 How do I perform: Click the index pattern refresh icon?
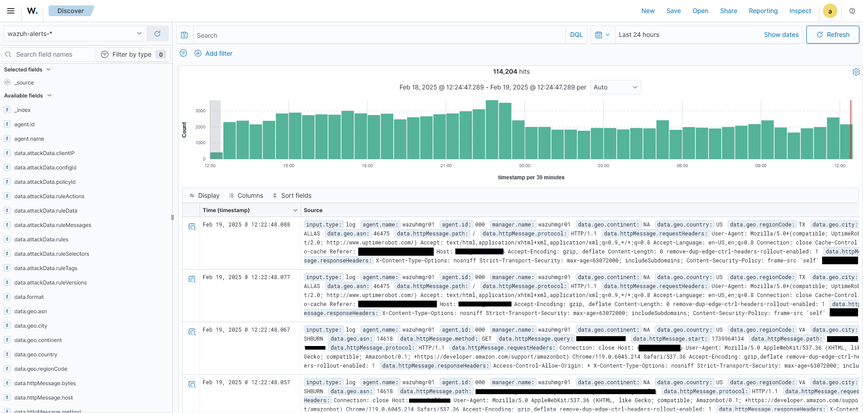tap(157, 34)
